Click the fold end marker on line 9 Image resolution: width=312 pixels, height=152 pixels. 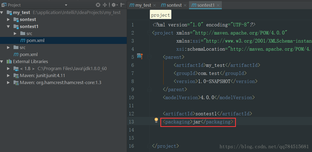[x=149, y=89]
